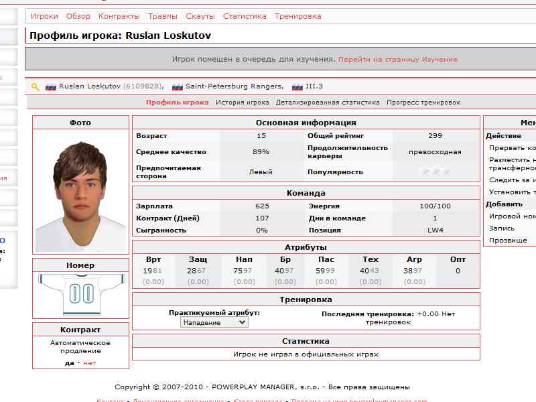Open the Скауты menu item
This screenshot has width=536, height=402.
tap(200, 16)
